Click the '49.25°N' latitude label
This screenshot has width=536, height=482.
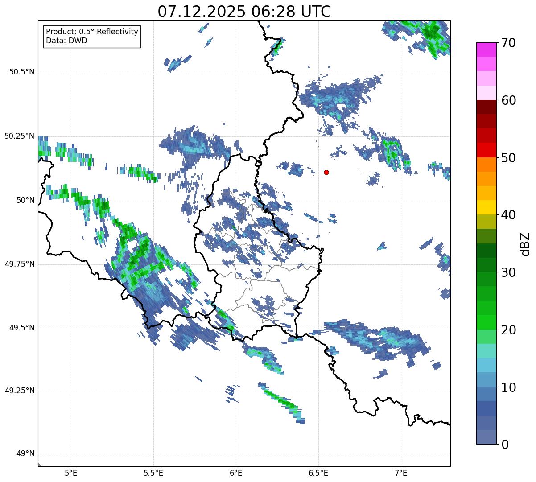[20, 391]
